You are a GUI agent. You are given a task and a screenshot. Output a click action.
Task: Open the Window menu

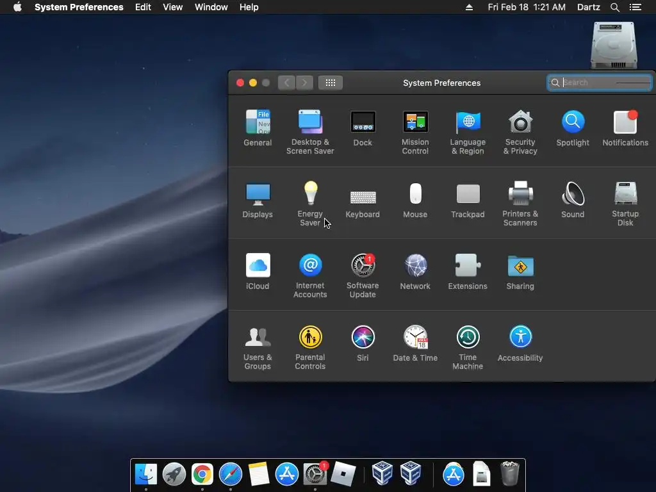click(x=211, y=7)
